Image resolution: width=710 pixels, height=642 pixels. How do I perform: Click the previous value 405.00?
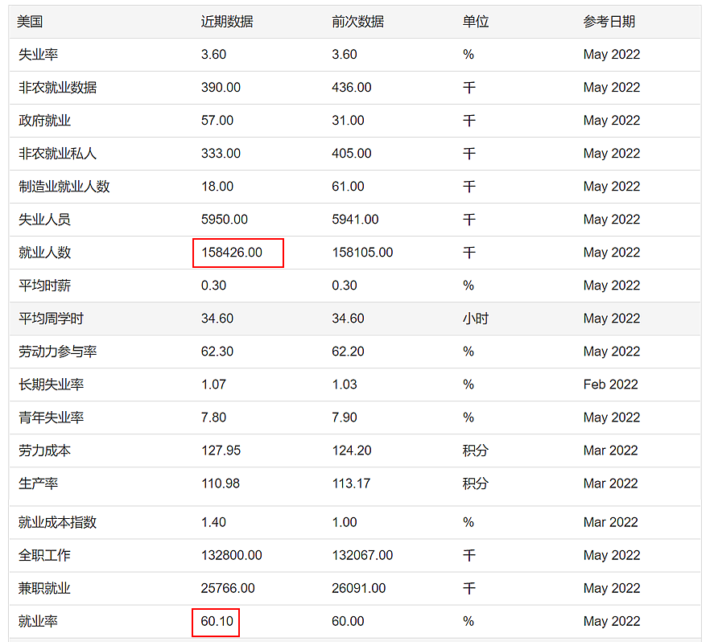click(x=351, y=154)
